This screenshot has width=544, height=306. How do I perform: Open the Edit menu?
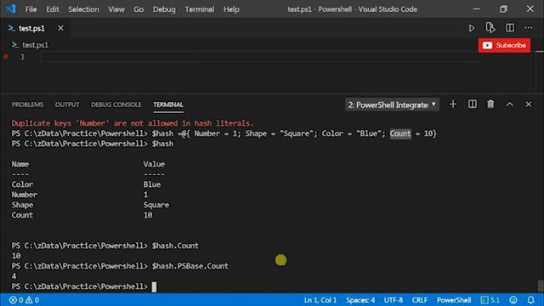53,9
